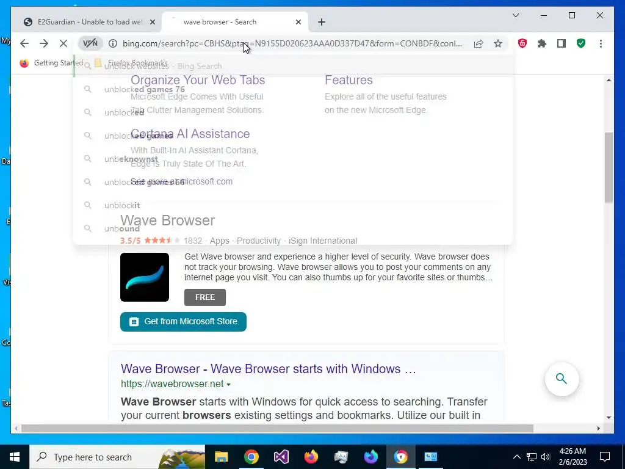Open Firefox from the taskbar

click(x=311, y=457)
